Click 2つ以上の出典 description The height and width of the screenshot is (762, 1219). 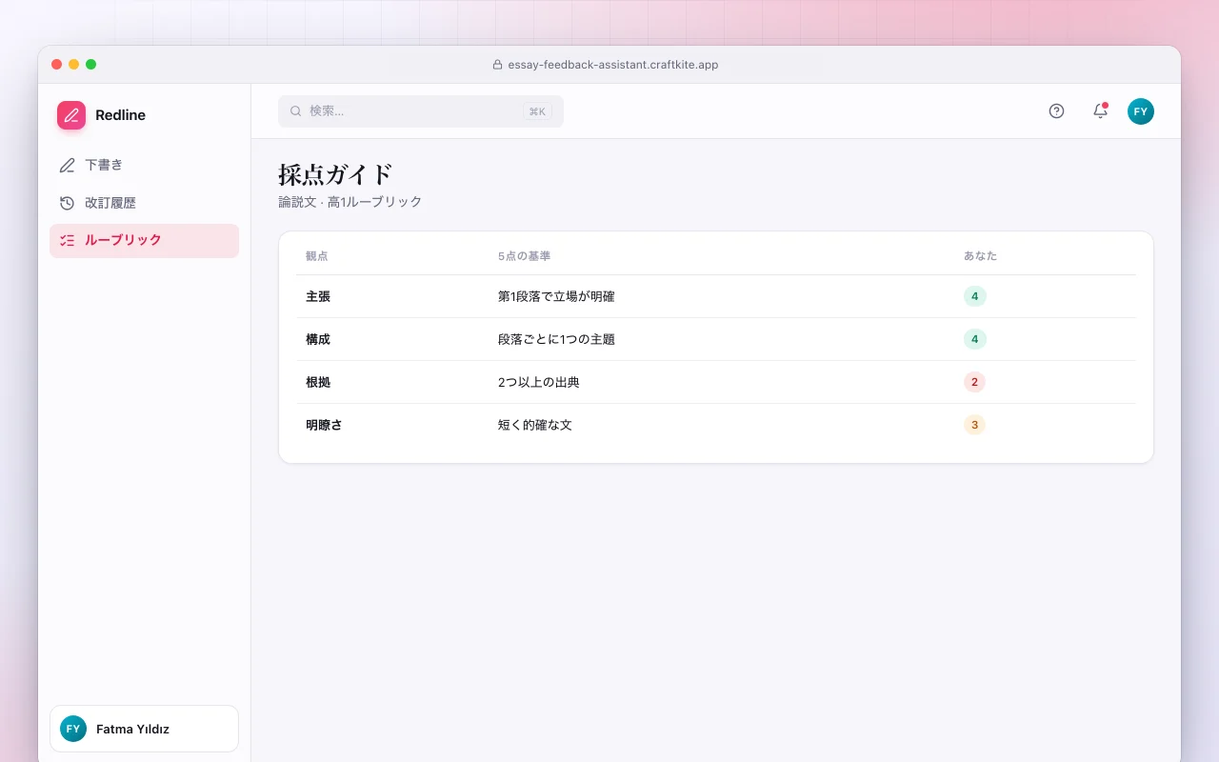pos(539,382)
